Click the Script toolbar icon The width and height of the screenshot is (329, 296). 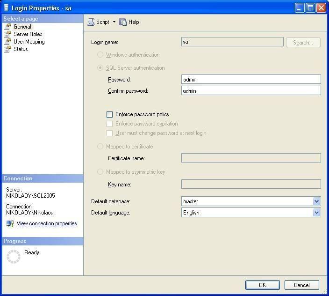[x=91, y=22]
